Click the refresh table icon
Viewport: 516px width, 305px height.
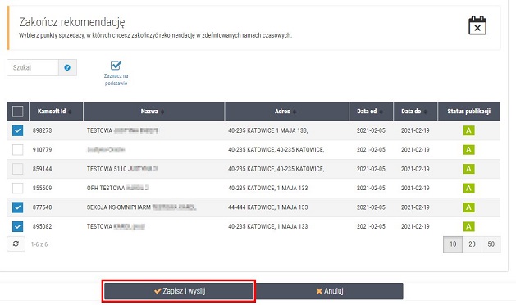click(x=16, y=244)
